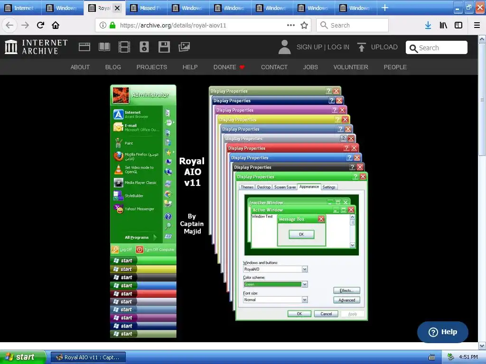The image size is (486, 364).
Task: Click SIGN UP link
Action: 309,47
